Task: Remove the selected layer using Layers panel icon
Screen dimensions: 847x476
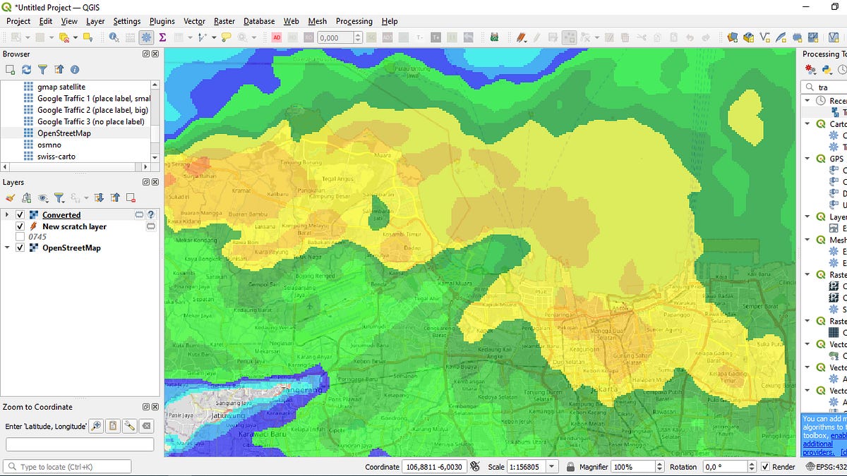Action: (x=131, y=198)
